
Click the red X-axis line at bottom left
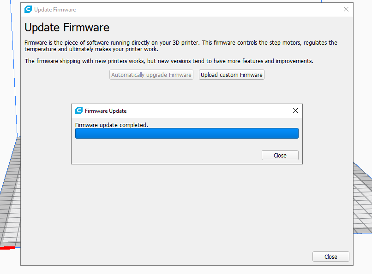[x=7, y=248]
